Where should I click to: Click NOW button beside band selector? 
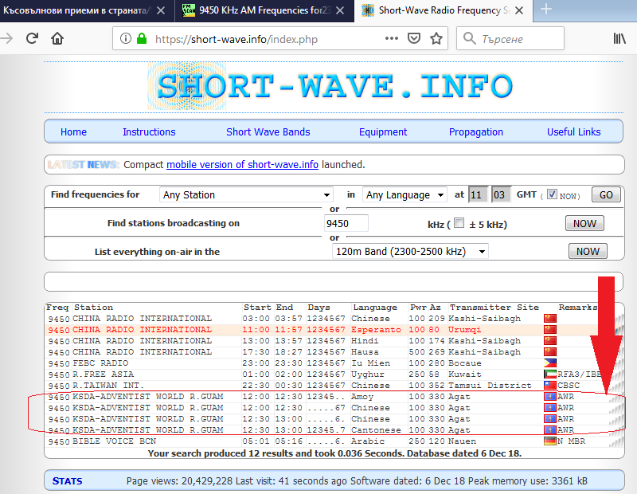[588, 251]
